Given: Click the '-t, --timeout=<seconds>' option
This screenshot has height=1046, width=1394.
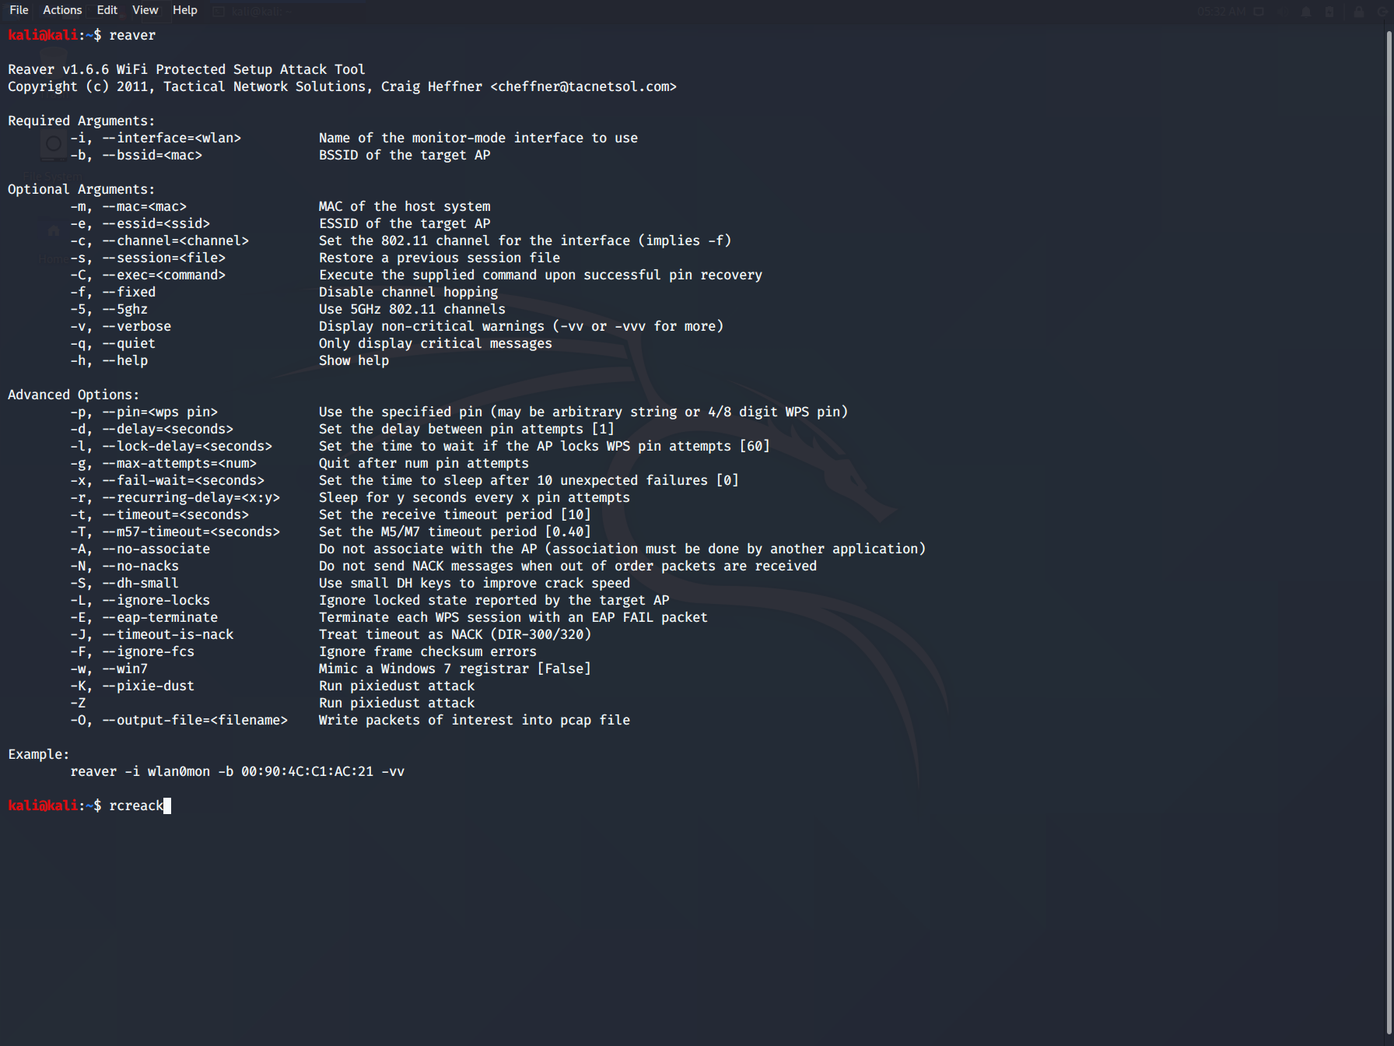Looking at the screenshot, I should [x=159, y=514].
